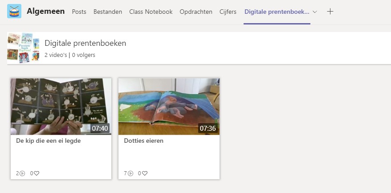The height and width of the screenshot is (193, 391).
Task: Open the Class Notebook tab
Action: pyautogui.click(x=151, y=12)
